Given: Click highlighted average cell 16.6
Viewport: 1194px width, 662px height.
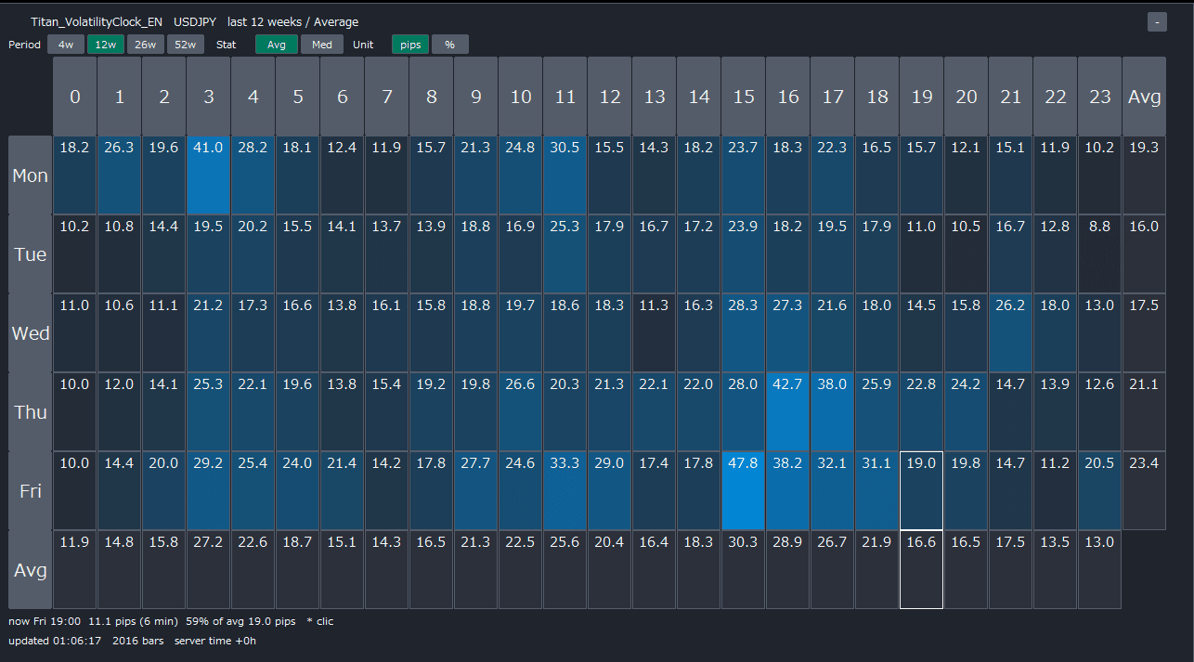Looking at the screenshot, I should [922, 570].
